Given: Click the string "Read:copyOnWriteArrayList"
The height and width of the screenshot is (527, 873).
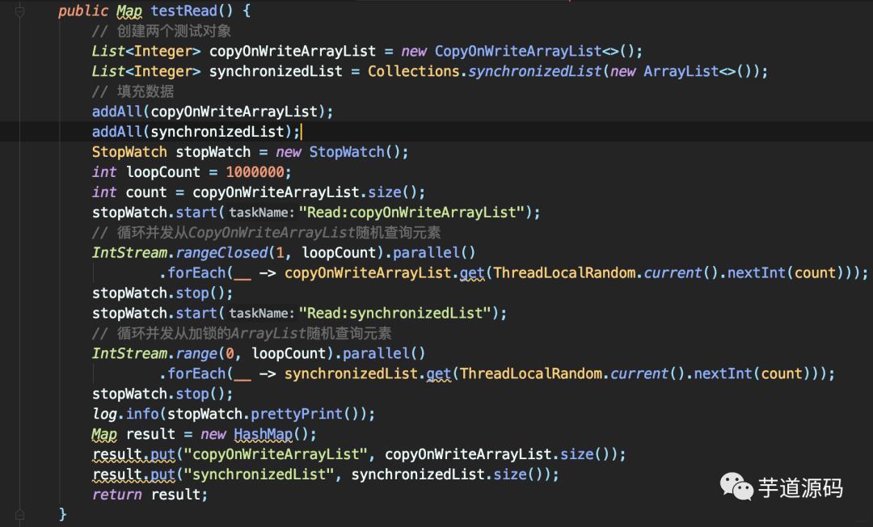Looking at the screenshot, I should coord(411,212).
